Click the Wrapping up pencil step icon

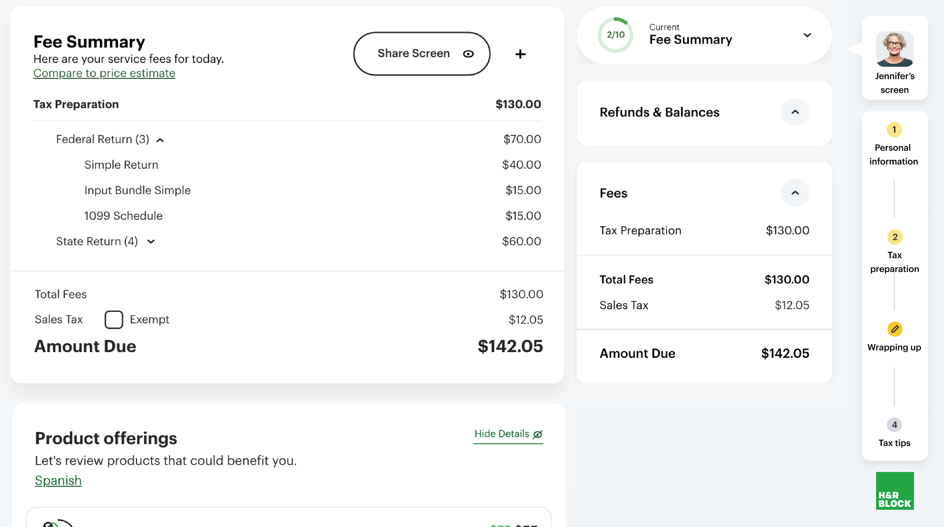point(894,329)
